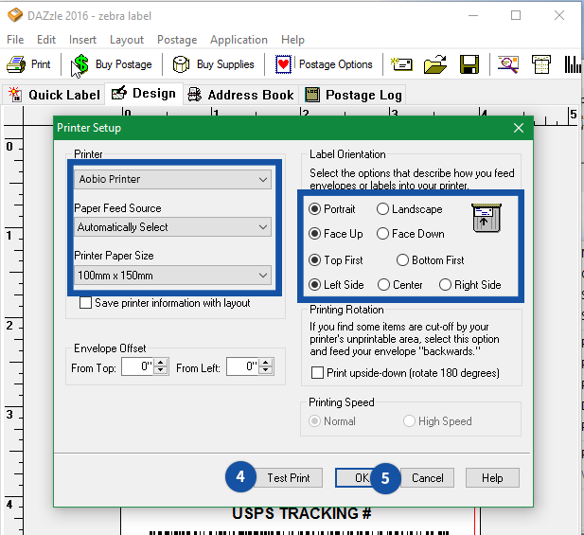Open Postage Options heart stamp icon
Viewport: 584px width, 535px height.
point(283,64)
